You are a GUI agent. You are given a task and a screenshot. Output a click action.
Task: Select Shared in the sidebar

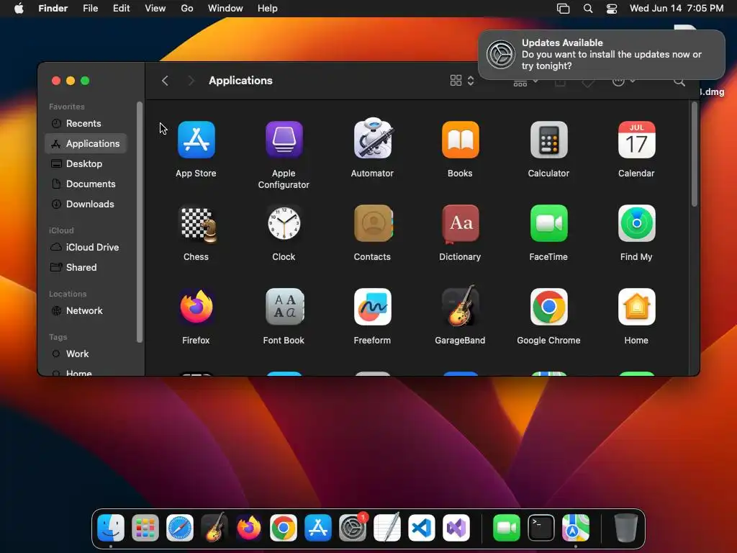(x=86, y=267)
